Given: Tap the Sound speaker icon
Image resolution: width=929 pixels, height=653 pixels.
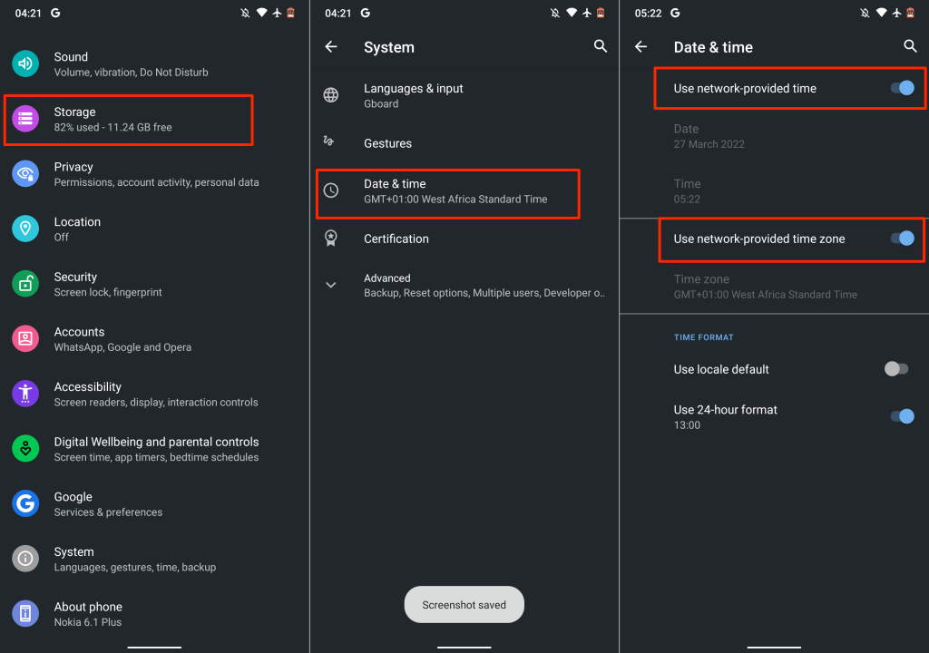Looking at the screenshot, I should pos(25,63).
